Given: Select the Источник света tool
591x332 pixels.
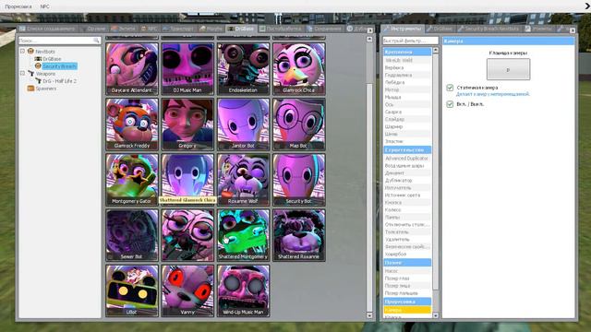Looking at the screenshot, I should click(x=407, y=195).
